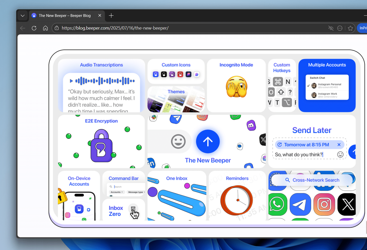The width and height of the screenshot is (367, 250).
Task: Open the Themes preview thumbnail
Action: point(176,99)
